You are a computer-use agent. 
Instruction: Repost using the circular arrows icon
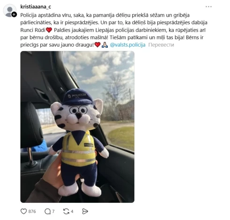[x=66, y=211]
